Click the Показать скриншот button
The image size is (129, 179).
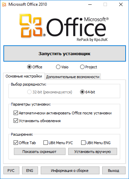pos(40,152)
